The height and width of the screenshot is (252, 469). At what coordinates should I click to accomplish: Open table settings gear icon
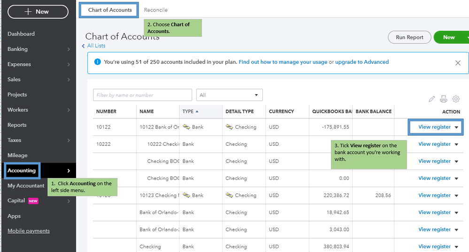tap(456, 99)
